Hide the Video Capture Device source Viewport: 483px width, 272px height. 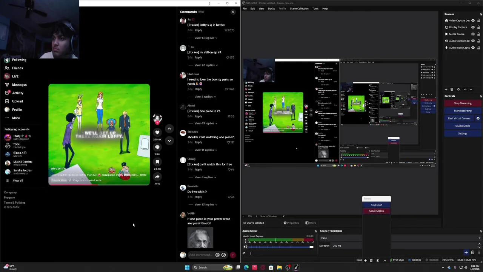pos(473,20)
